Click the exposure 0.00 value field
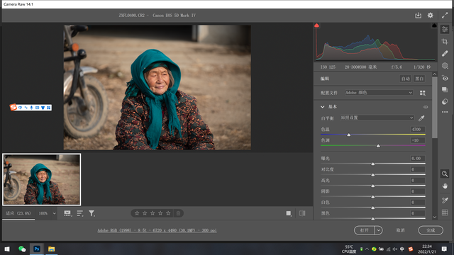Viewport: 454px width, 255px height. click(418, 158)
